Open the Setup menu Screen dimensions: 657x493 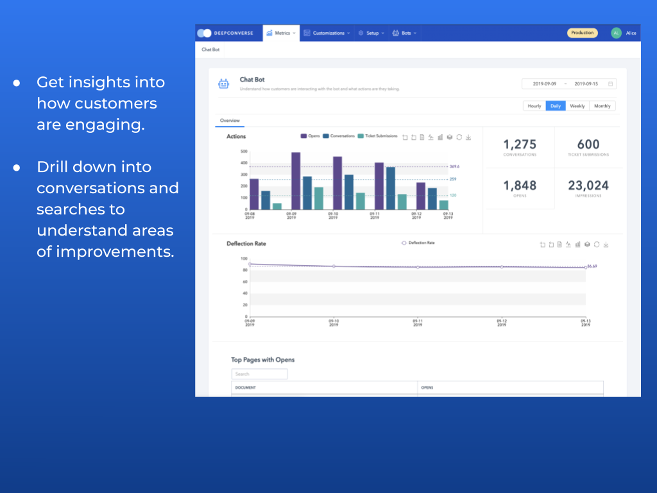[x=371, y=33]
